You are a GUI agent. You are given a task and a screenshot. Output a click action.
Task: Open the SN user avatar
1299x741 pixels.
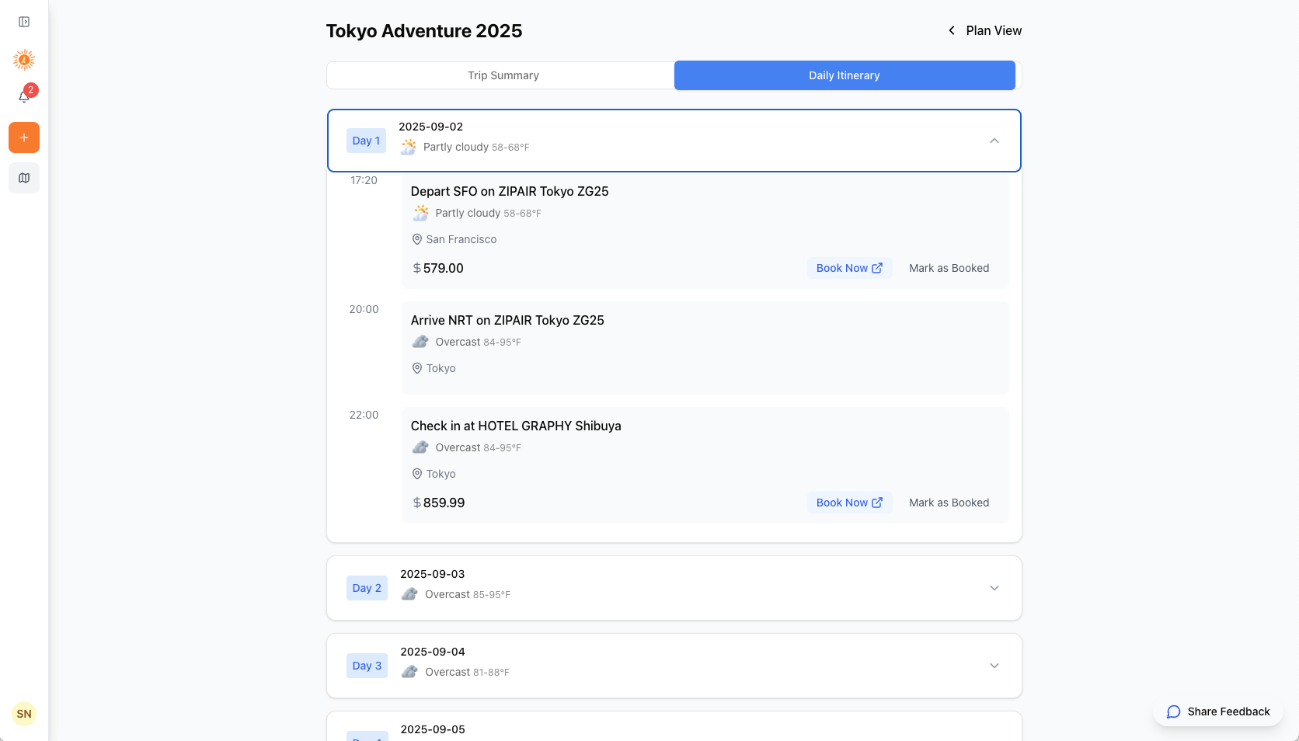(x=24, y=714)
